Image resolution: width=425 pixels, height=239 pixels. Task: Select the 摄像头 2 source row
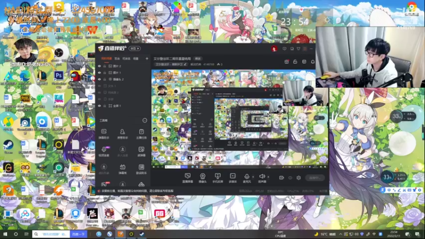pos(123,79)
